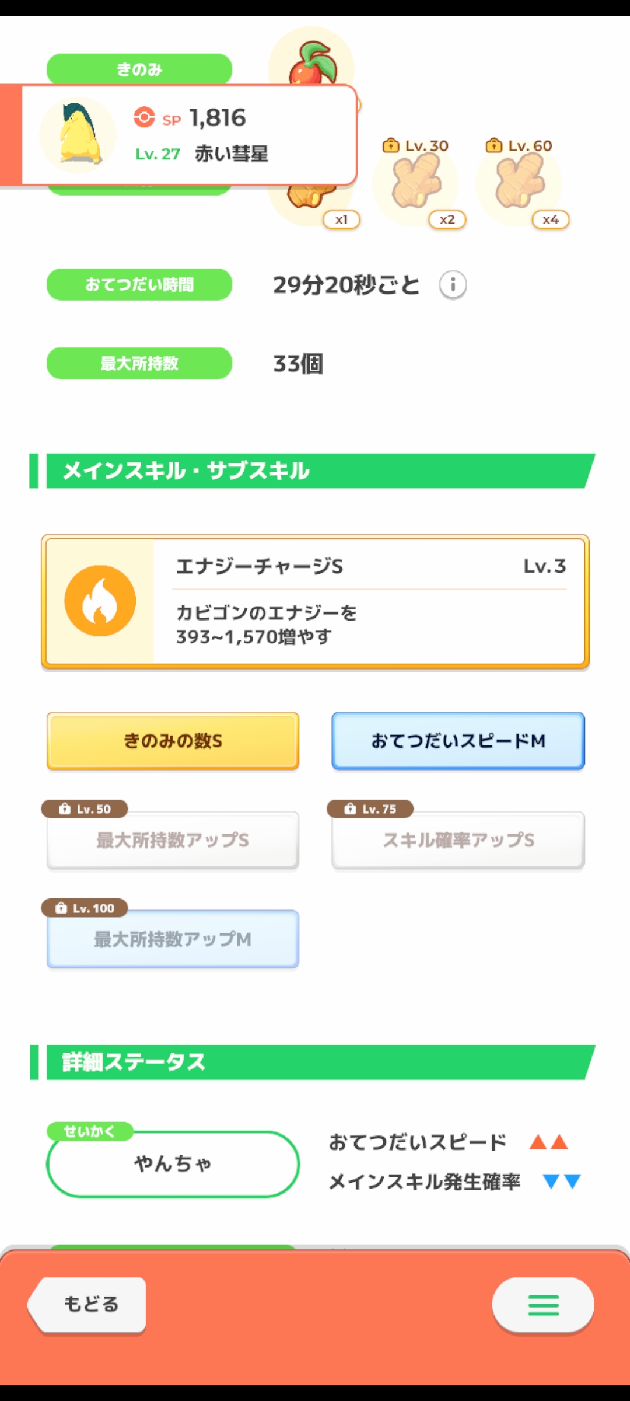The height and width of the screenshot is (1401, 630).
Task: Select the おてつだいスピードM sub skill
Action: 458,741
